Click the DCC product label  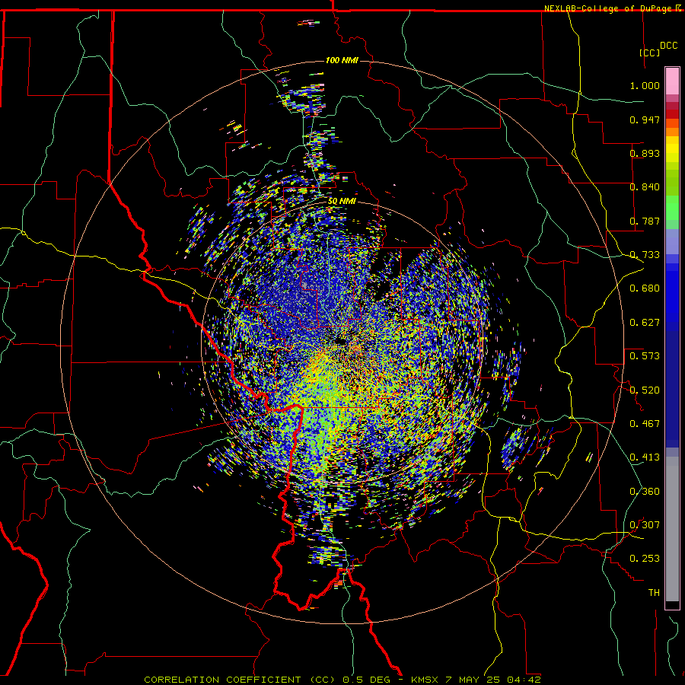pyautogui.click(x=668, y=46)
